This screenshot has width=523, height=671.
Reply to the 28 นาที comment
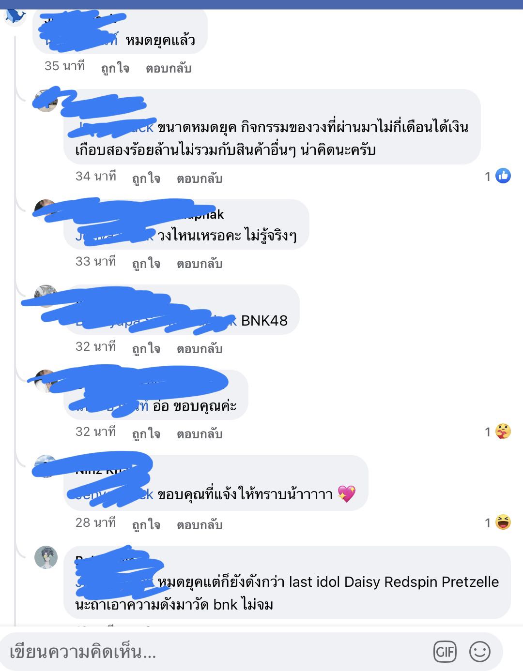200,524
